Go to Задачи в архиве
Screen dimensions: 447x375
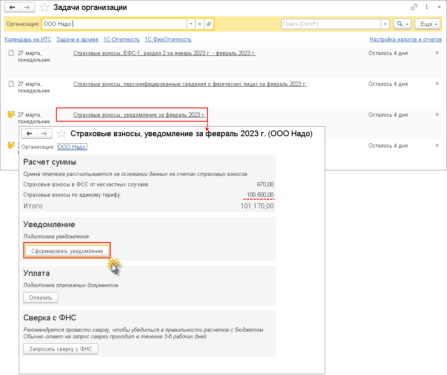point(77,40)
